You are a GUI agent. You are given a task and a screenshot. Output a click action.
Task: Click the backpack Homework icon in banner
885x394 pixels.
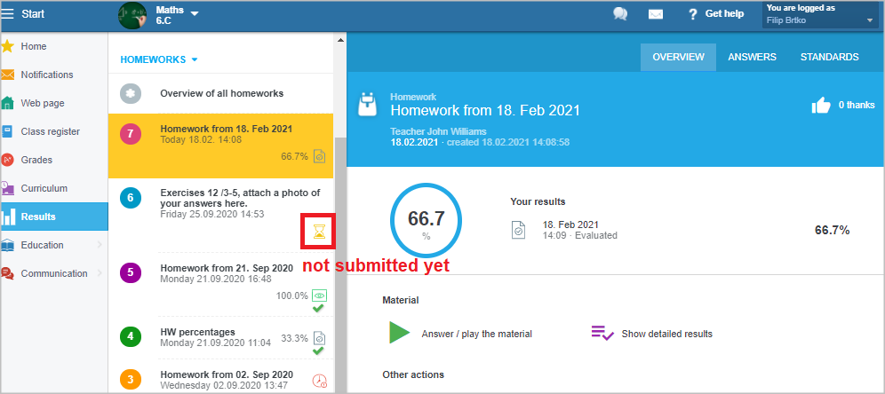368,106
